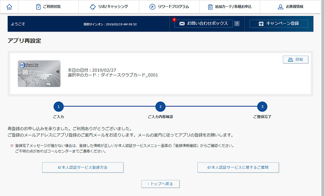Select step 2 ご入力内容確認 circle
Image resolution: width=325 pixels, height=196 pixels.
pyautogui.click(x=160, y=107)
